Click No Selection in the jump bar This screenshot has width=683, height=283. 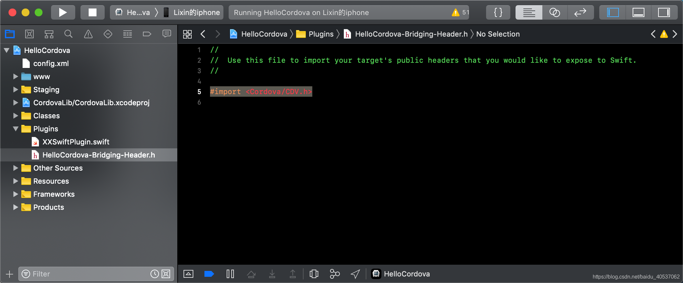tap(498, 34)
